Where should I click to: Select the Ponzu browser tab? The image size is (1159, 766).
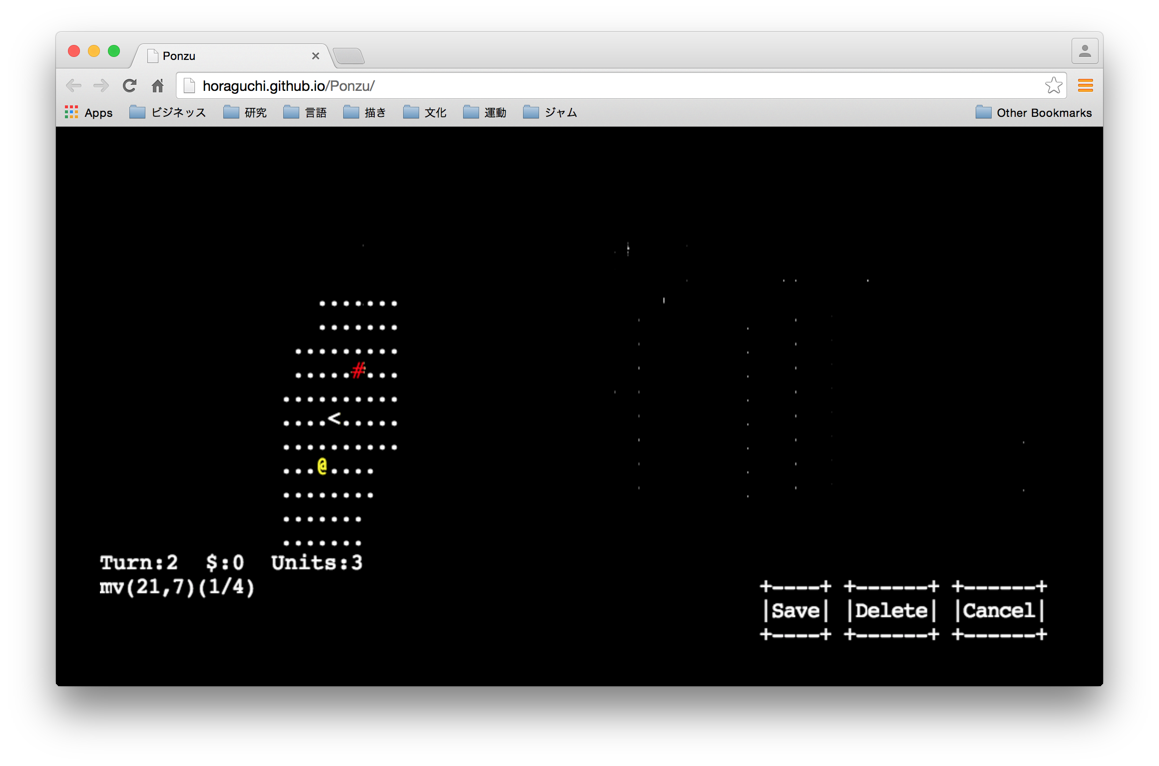pyautogui.click(x=232, y=56)
